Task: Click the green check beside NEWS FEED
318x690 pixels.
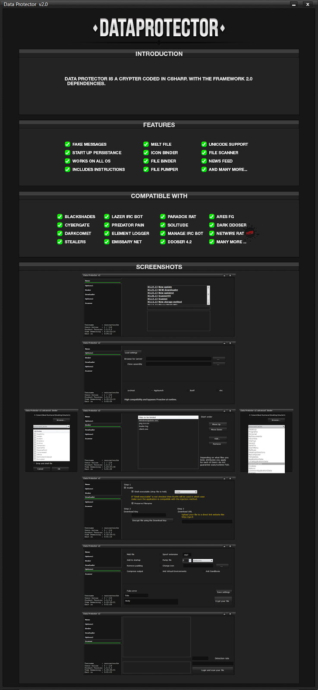Action: [204, 161]
